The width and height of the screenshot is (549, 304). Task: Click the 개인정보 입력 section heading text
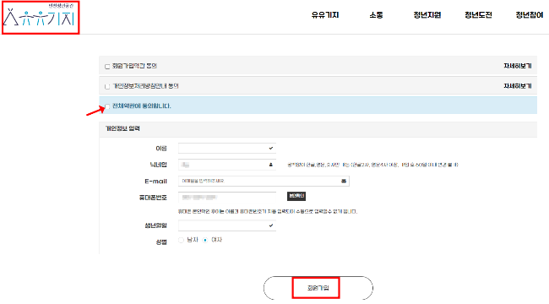pyautogui.click(x=122, y=128)
